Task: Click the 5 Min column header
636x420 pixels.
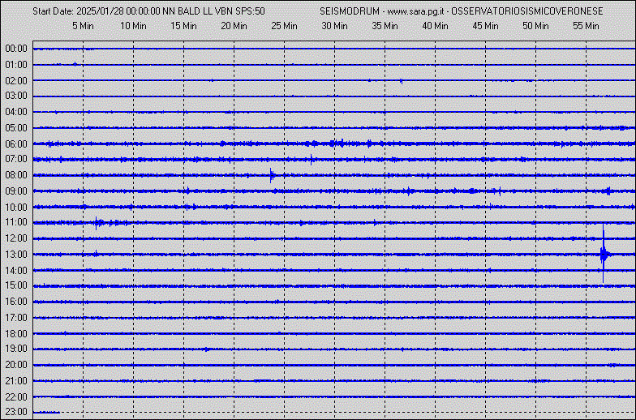Action: point(83,26)
